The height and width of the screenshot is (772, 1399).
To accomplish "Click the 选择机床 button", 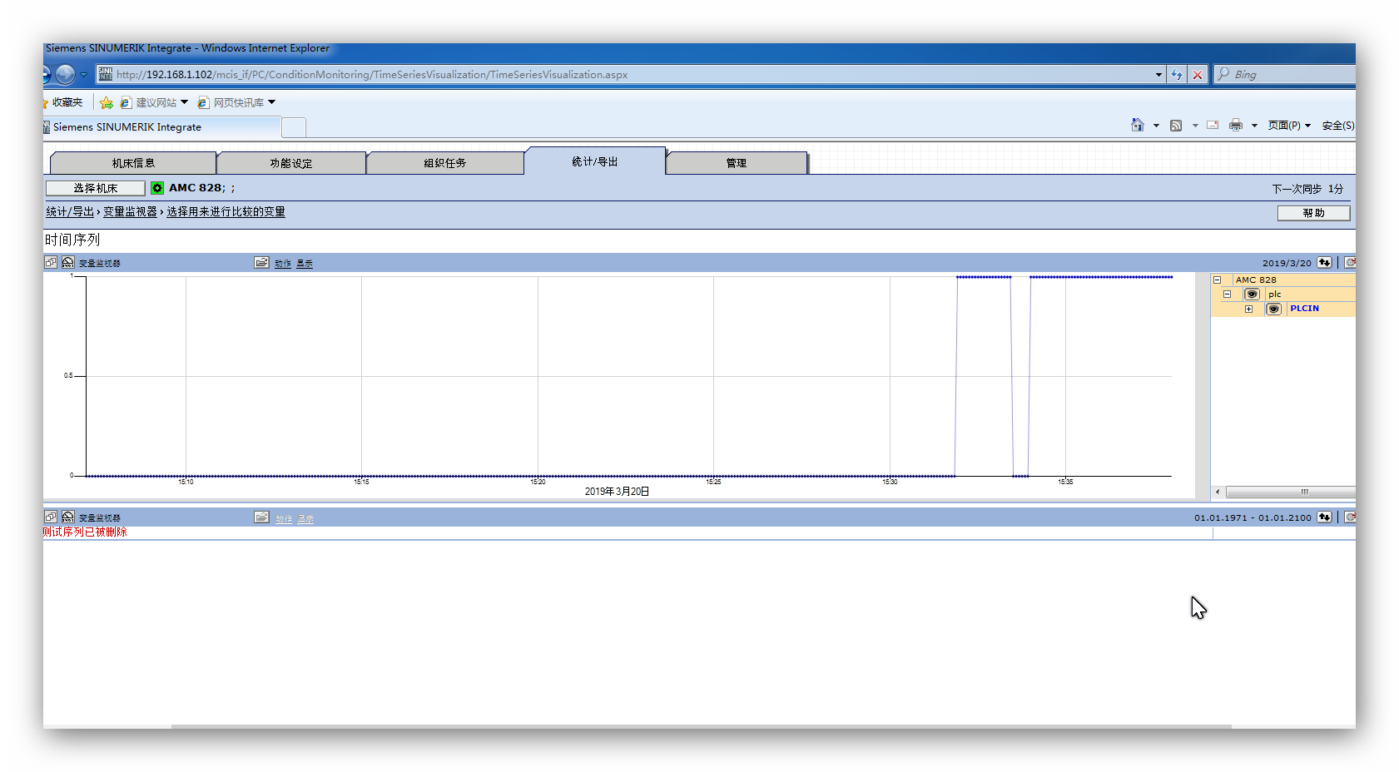I will 96,188.
